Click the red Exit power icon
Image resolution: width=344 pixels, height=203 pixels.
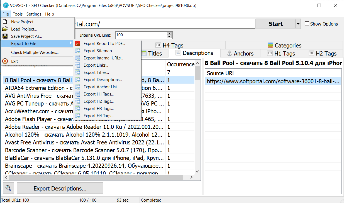[x=5, y=61]
